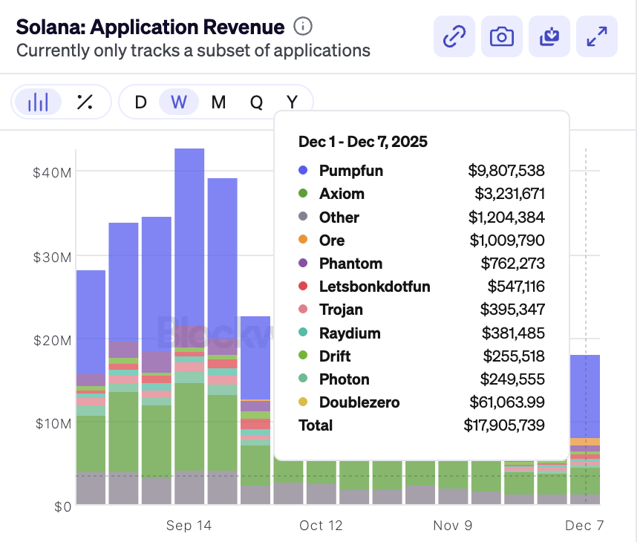The width and height of the screenshot is (643, 542).
Task: Click the 'Sep 14' axis label
Action: [x=189, y=525]
